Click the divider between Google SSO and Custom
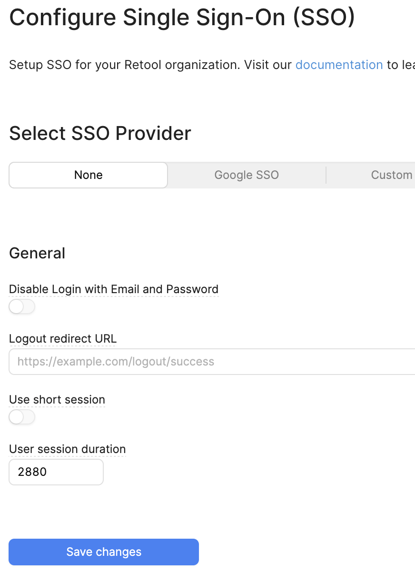Image resolution: width=415 pixels, height=572 pixels. pyautogui.click(x=326, y=175)
